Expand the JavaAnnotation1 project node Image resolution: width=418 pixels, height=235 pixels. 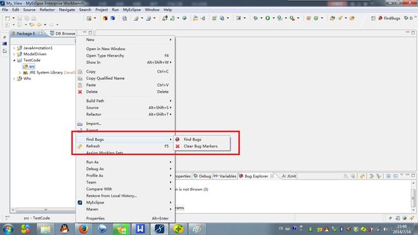tap(14, 48)
